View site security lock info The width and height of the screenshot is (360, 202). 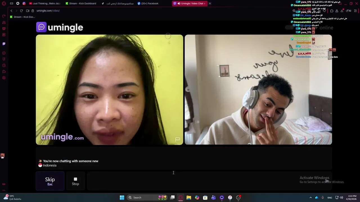pos(33,11)
